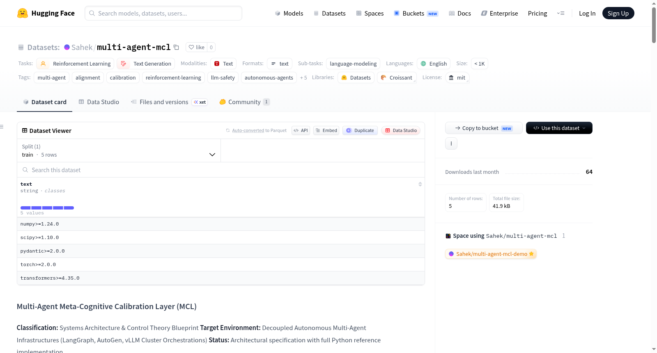Click the multi-agent tag
Screen dimensions: 657x353
[x=51, y=77]
